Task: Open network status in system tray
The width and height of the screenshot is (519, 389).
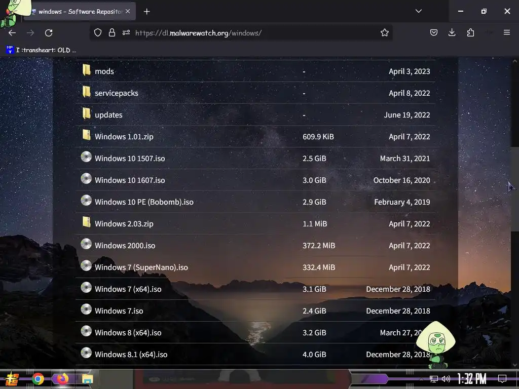Action: [x=434, y=379]
